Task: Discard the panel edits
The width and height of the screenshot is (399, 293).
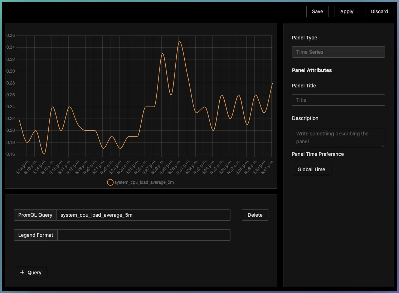Action: click(379, 11)
